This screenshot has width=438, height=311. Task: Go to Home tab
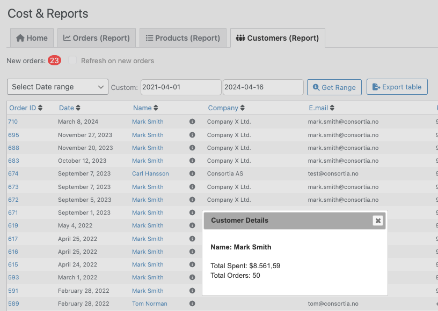coord(32,38)
